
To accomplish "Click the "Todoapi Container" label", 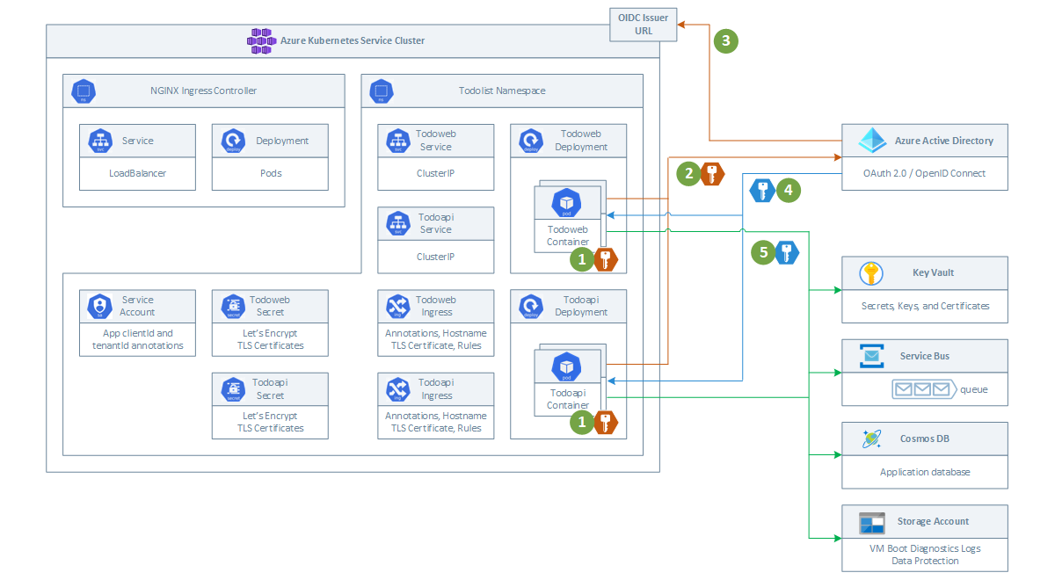I will pyautogui.click(x=568, y=399).
